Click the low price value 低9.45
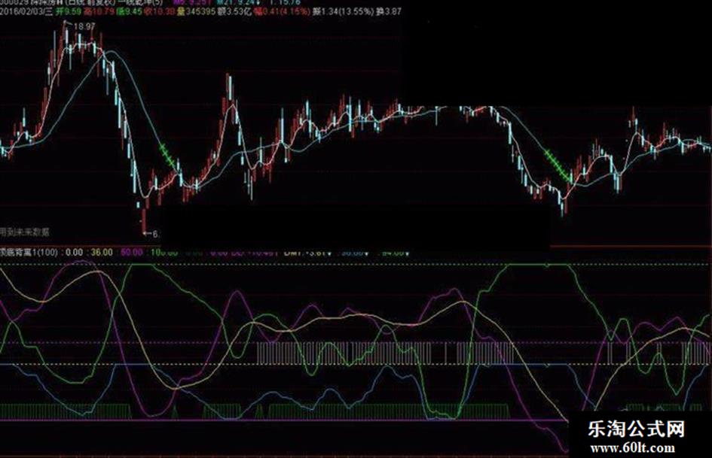Screen dimensions: 712x458 pyautogui.click(x=130, y=11)
